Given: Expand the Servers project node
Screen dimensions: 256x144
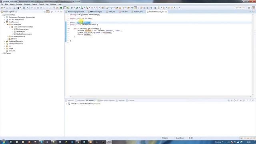Looking at the screenshot, I should click(x=2, y=53).
